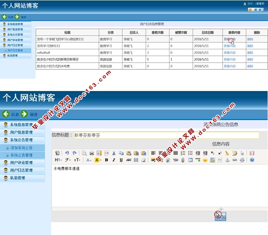Click 删除 for the 发布学习资料111 row
This screenshot has height=235, width=268.
(250, 46)
